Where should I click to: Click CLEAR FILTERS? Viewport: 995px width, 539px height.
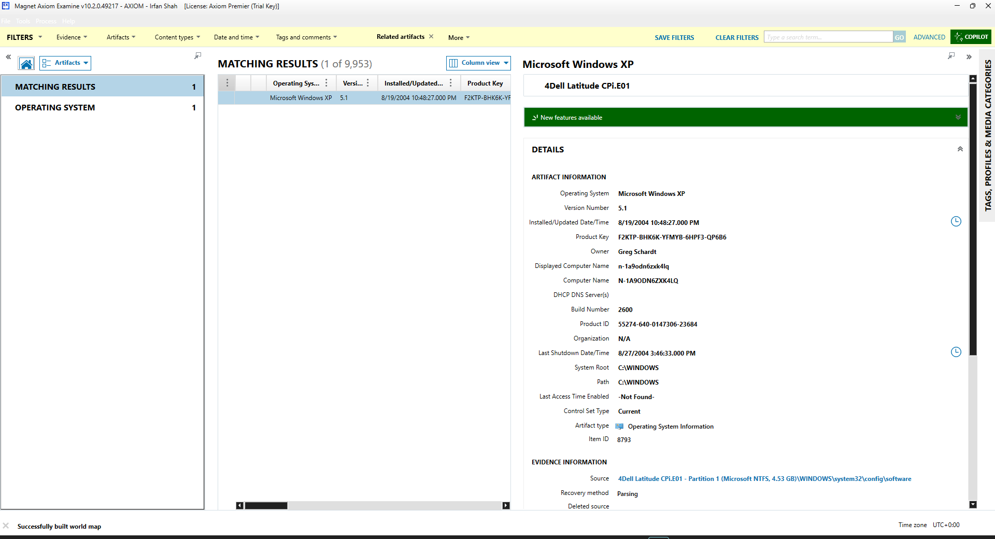737,37
